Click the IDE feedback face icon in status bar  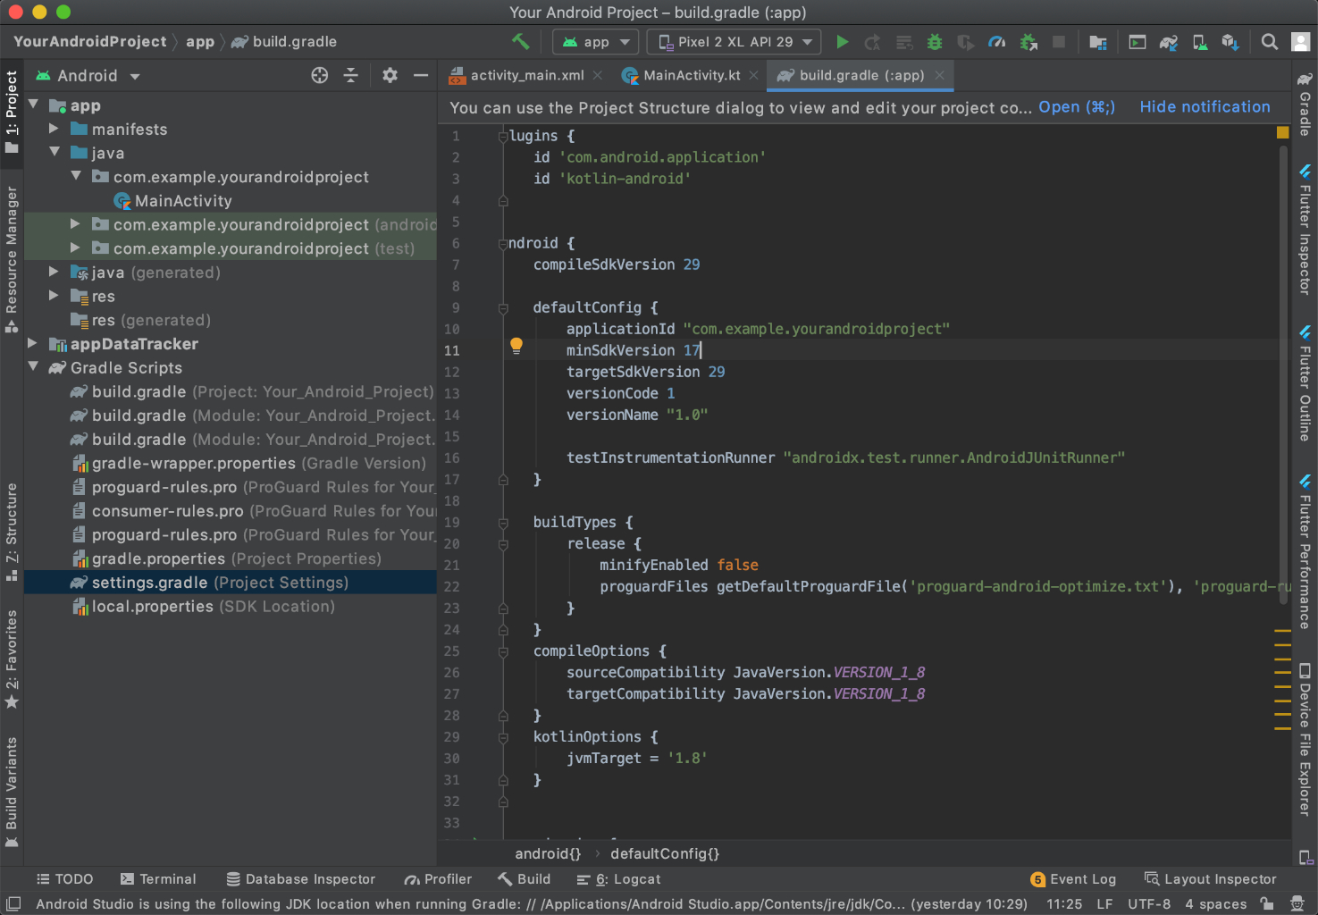pyautogui.click(x=1297, y=903)
